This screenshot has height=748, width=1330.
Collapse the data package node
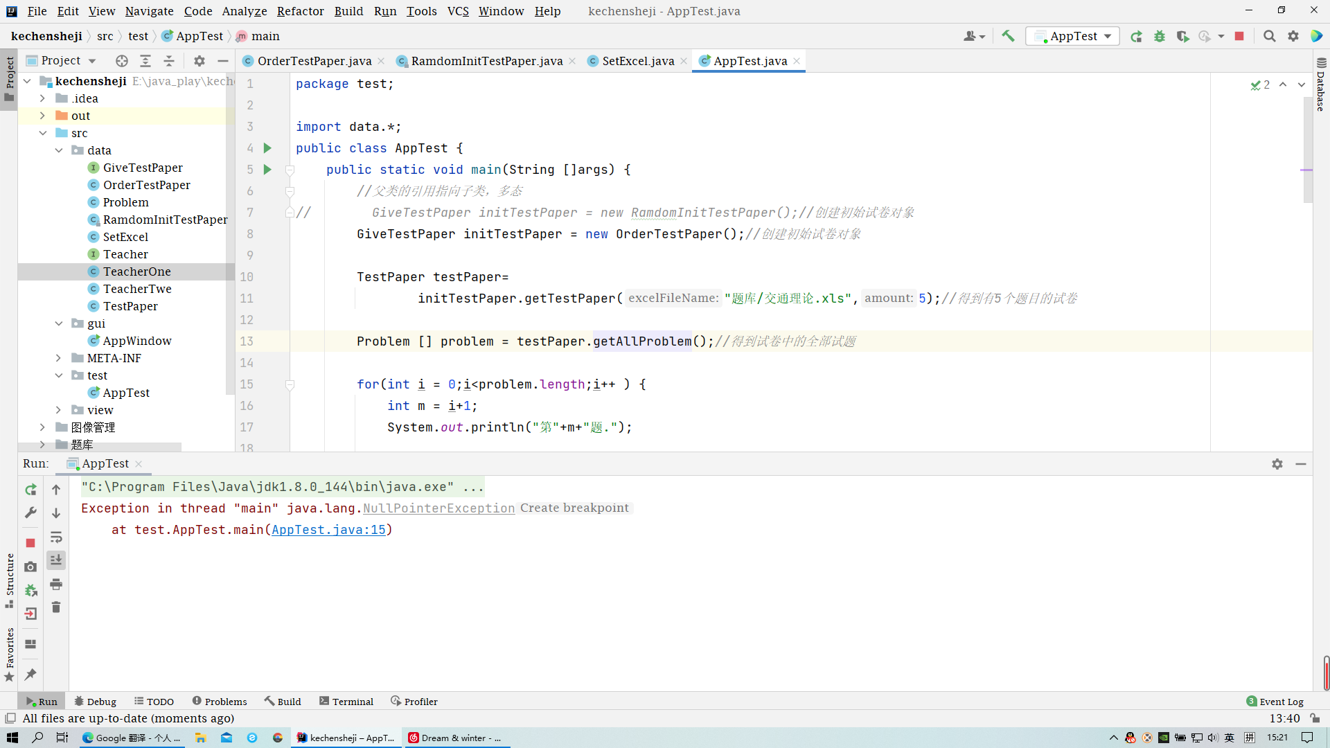point(59,150)
